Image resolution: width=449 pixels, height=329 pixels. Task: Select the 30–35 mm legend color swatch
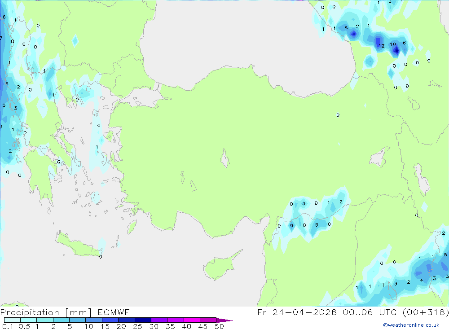click(x=159, y=320)
